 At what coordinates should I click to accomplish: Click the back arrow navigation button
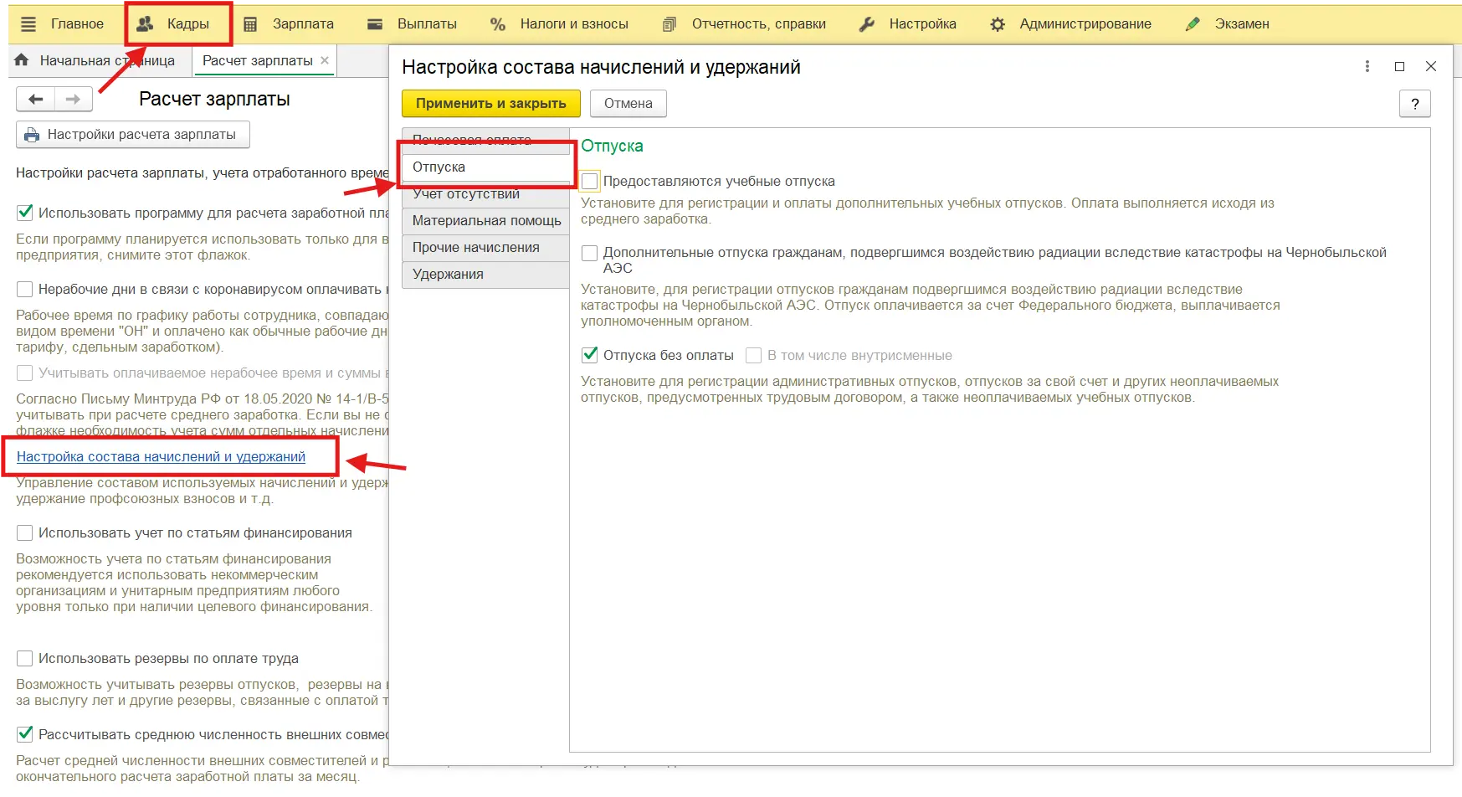tap(35, 100)
